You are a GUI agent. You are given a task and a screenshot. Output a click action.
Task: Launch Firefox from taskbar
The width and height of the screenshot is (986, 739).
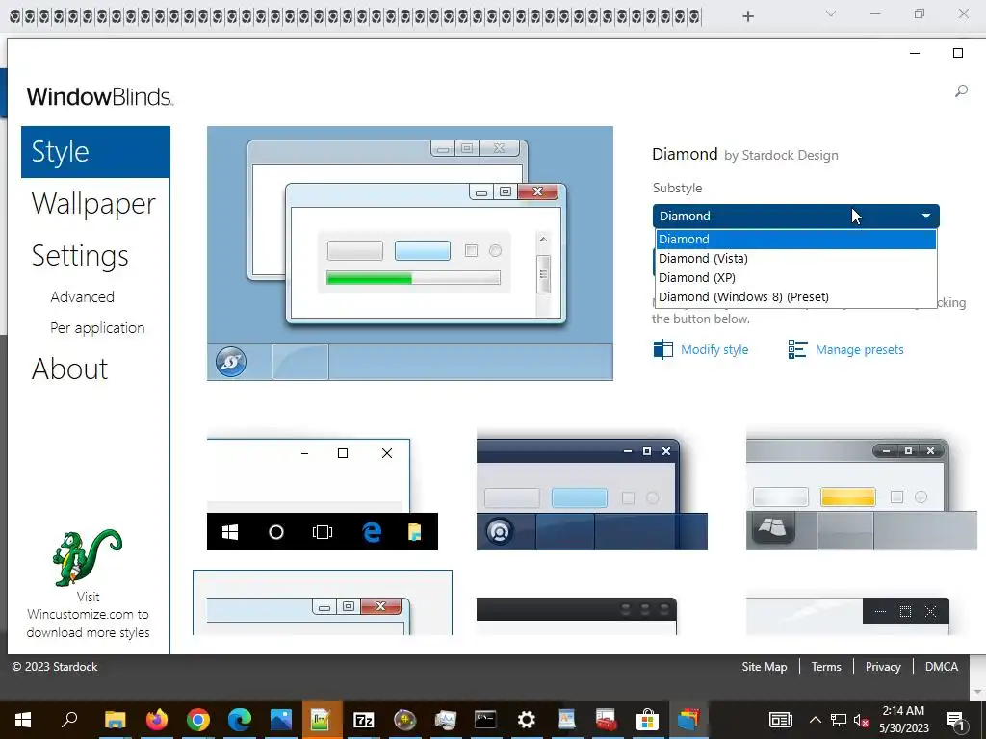pyautogui.click(x=157, y=720)
